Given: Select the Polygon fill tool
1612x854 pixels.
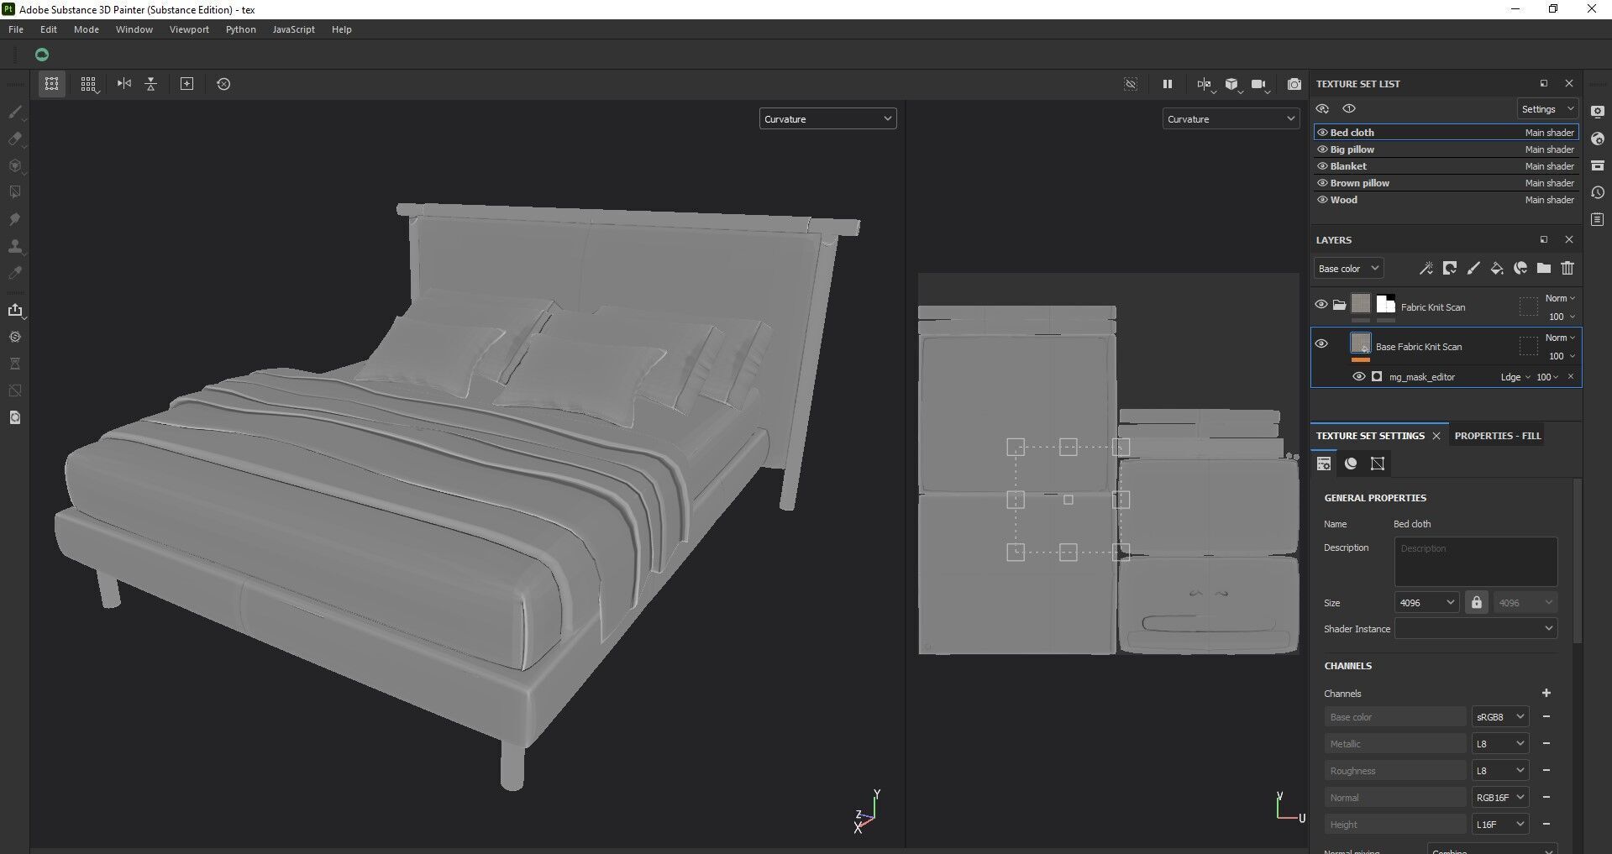Looking at the screenshot, I should [x=14, y=192].
